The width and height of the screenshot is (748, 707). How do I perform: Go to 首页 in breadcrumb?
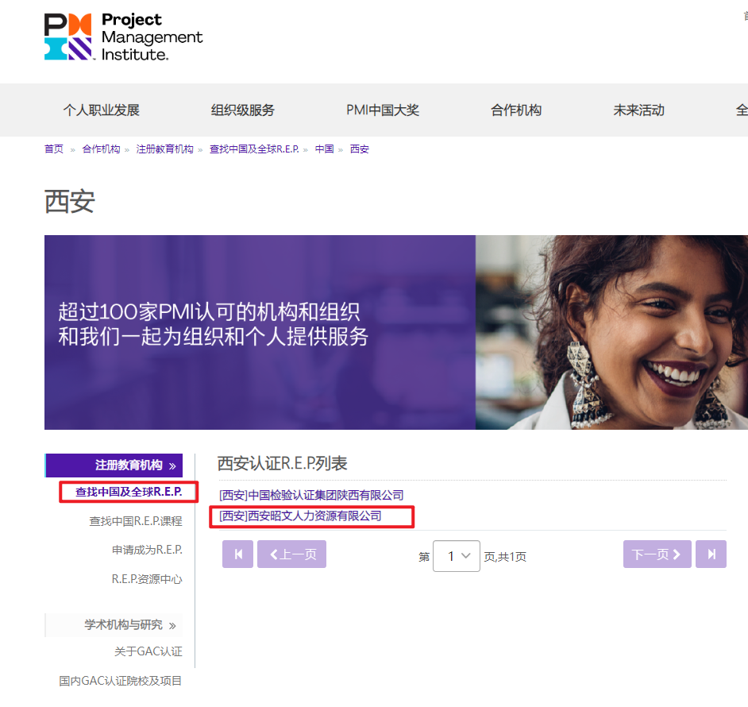tap(53, 149)
